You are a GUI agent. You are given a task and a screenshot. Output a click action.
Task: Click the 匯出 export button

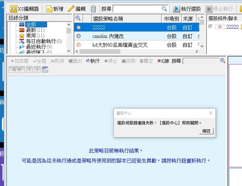point(75,61)
